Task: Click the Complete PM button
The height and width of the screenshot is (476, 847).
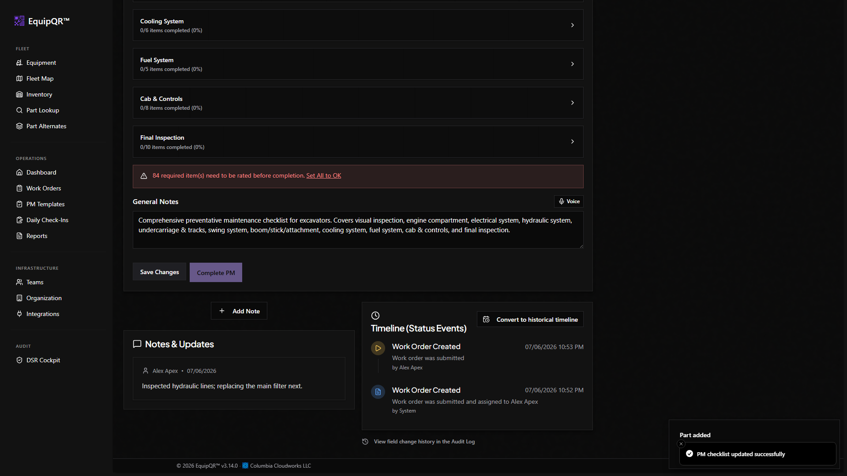Action: 216,272
